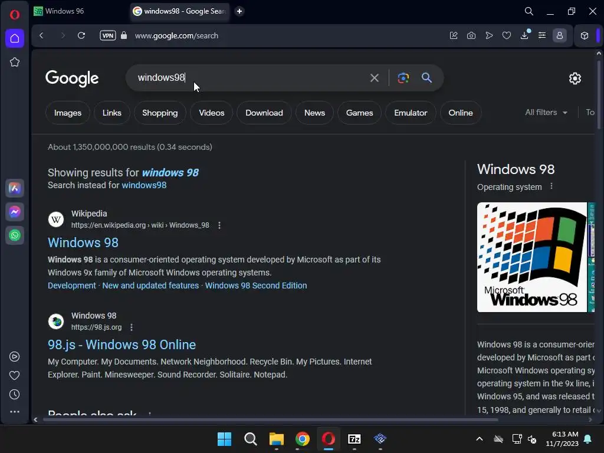This screenshot has width=604, height=453.
Task: Filter results by Images
Action: coord(68,113)
